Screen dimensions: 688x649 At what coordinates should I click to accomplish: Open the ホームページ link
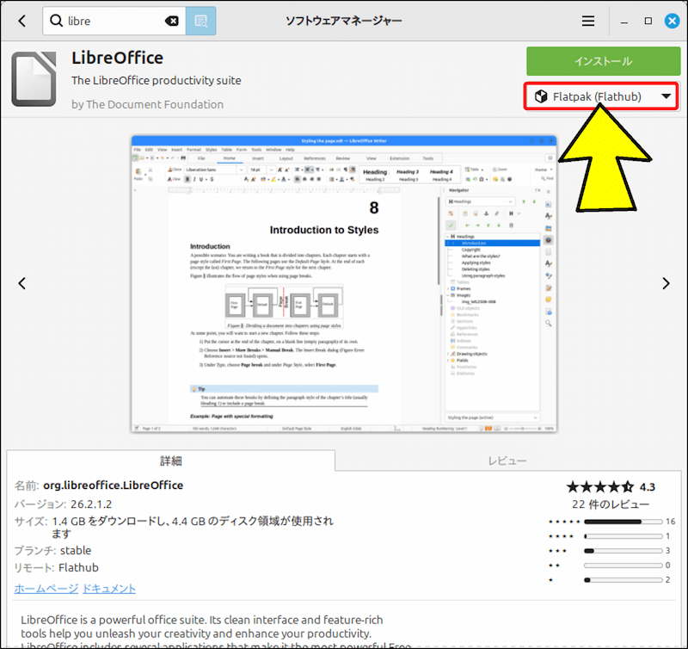point(46,589)
